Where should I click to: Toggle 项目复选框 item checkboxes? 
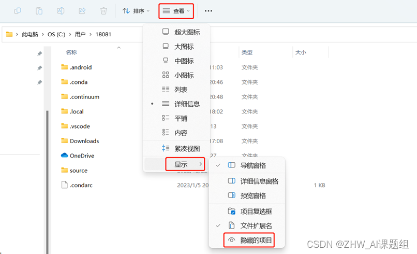247,211
